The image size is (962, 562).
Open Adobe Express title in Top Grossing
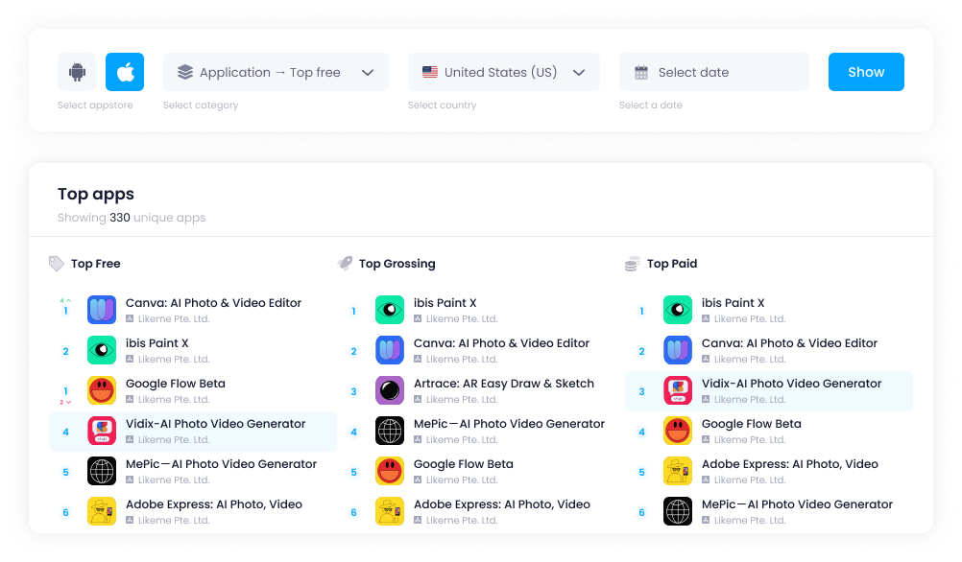tap(502, 504)
